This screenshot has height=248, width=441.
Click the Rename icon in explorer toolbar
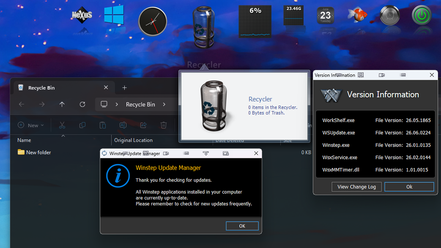pos(123,125)
